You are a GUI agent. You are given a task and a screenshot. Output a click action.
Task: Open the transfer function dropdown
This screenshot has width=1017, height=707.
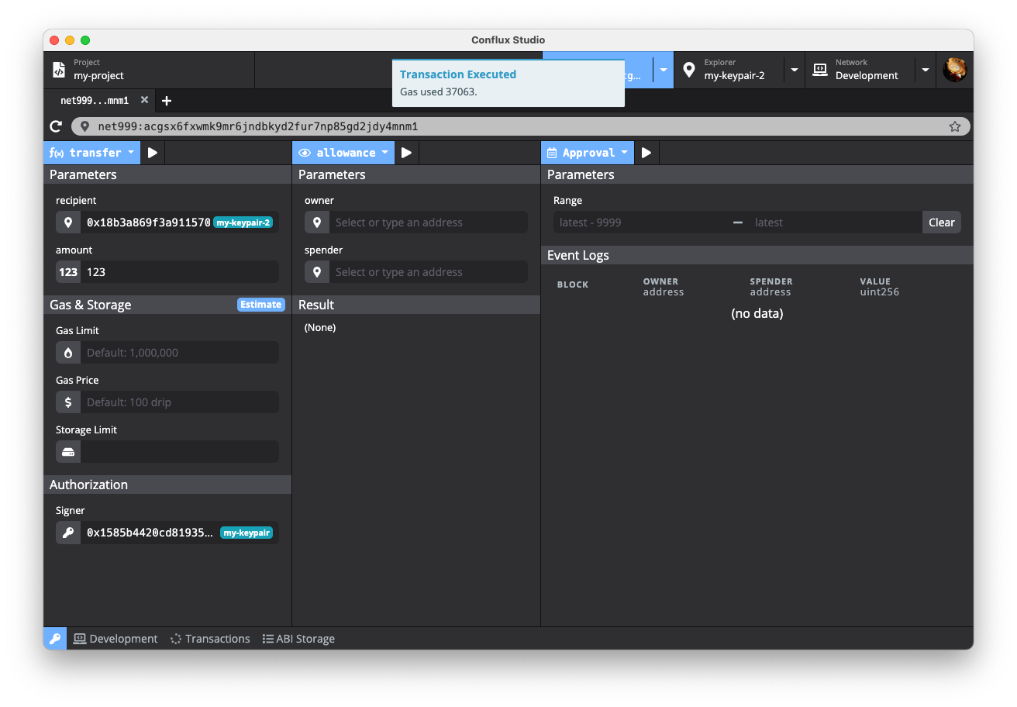92,153
